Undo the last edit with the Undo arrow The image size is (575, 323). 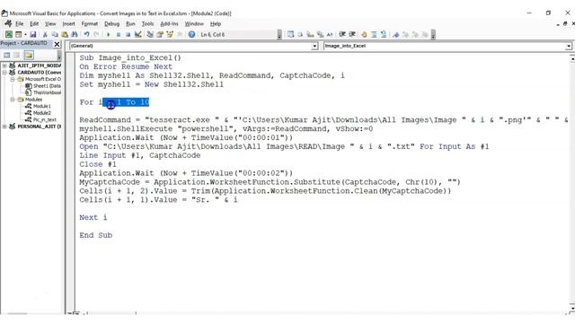[86, 34]
